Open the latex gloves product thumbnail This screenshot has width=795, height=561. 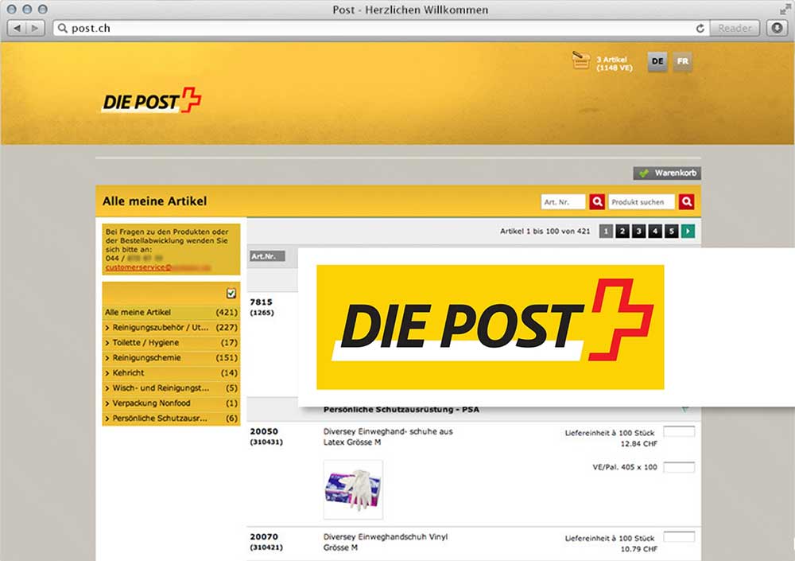(x=353, y=489)
